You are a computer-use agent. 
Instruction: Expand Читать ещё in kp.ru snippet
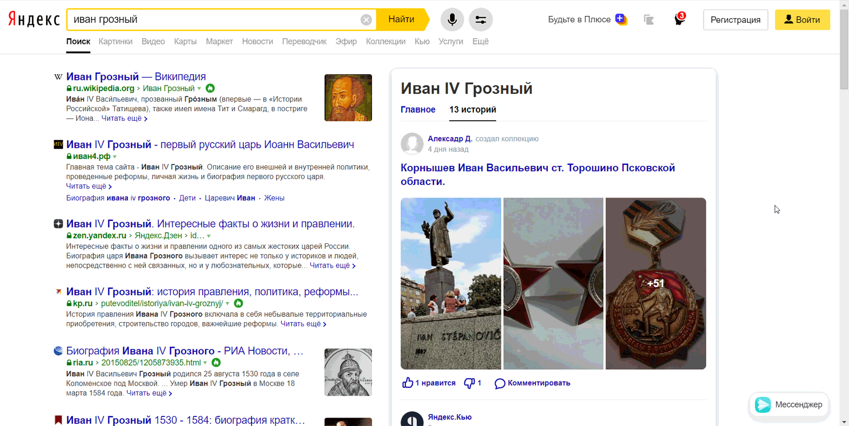pyautogui.click(x=304, y=324)
